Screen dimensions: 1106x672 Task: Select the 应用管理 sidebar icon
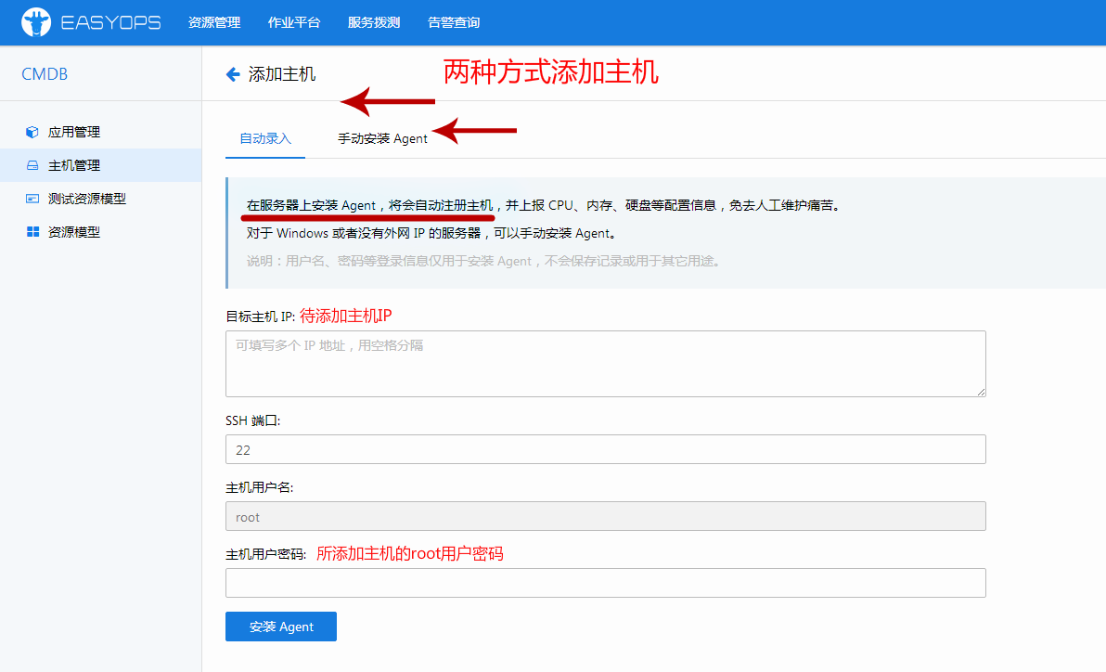(x=33, y=131)
